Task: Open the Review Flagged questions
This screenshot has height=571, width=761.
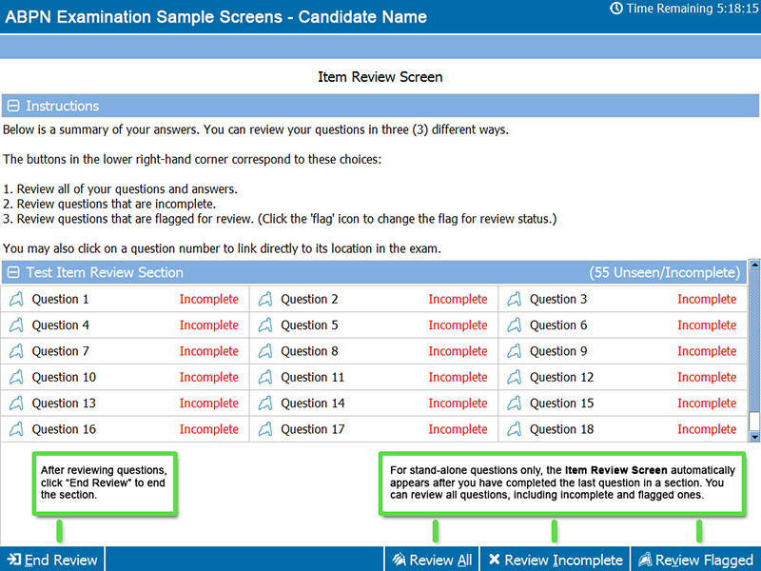Action: (695, 560)
